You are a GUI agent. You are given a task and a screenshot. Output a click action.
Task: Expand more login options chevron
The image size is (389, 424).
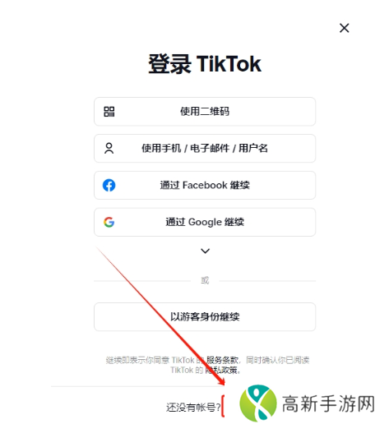(x=206, y=251)
